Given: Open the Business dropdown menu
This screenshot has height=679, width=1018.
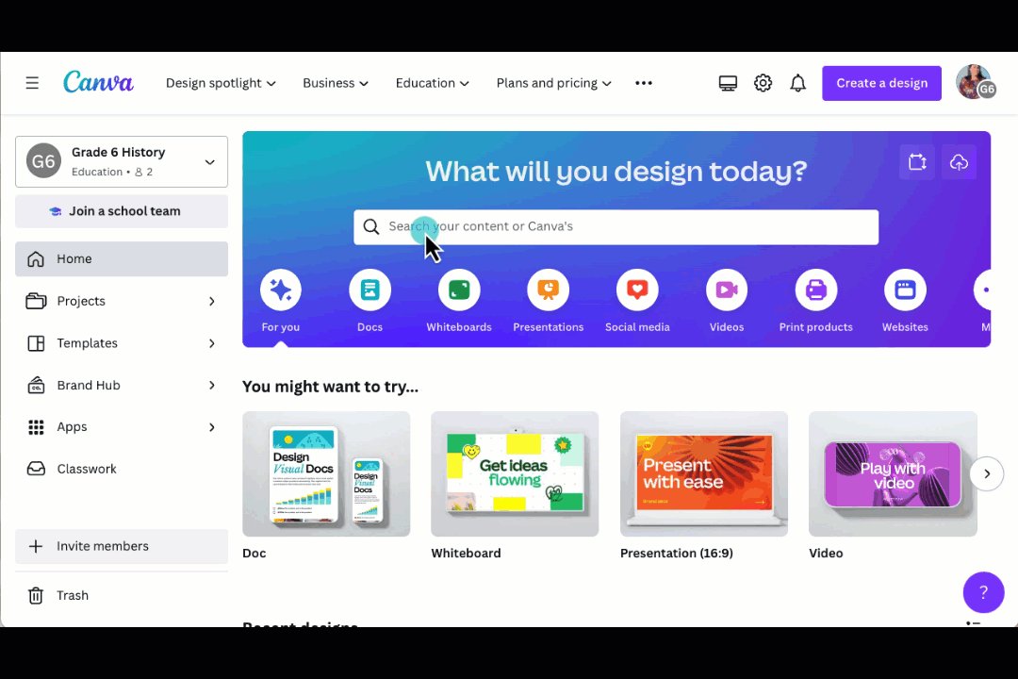Looking at the screenshot, I should pos(336,83).
